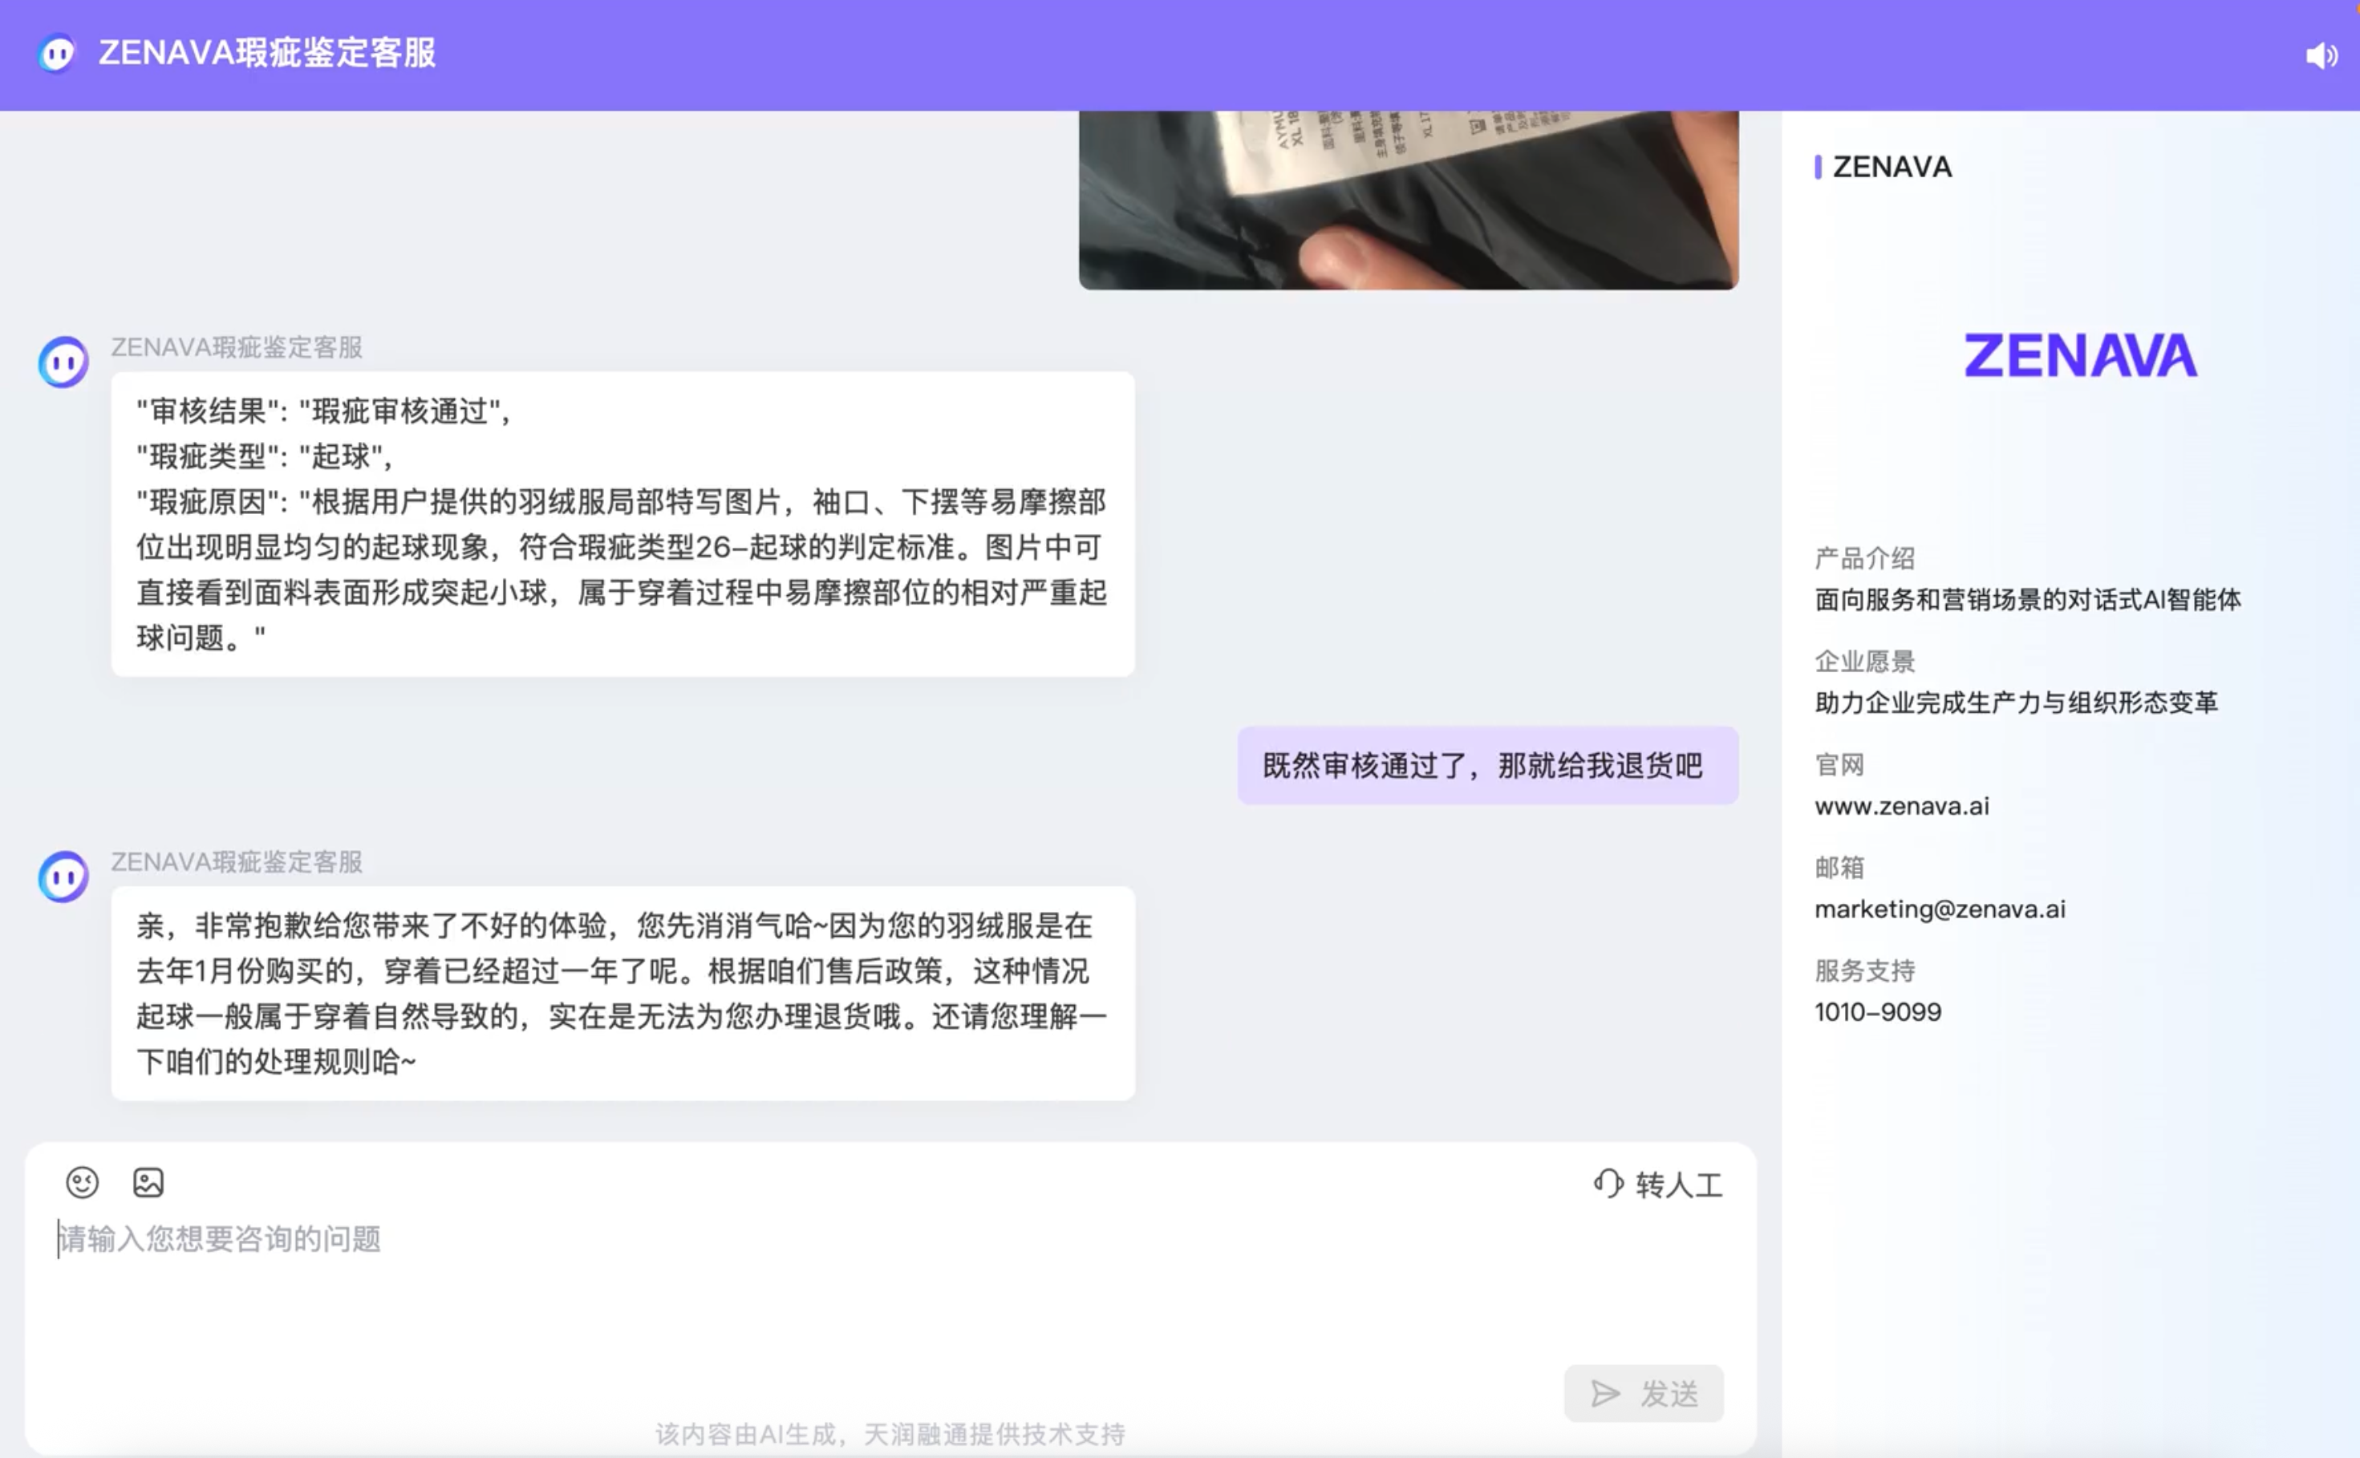Open the emoji picker
The width and height of the screenshot is (2360, 1458).
click(x=82, y=1182)
